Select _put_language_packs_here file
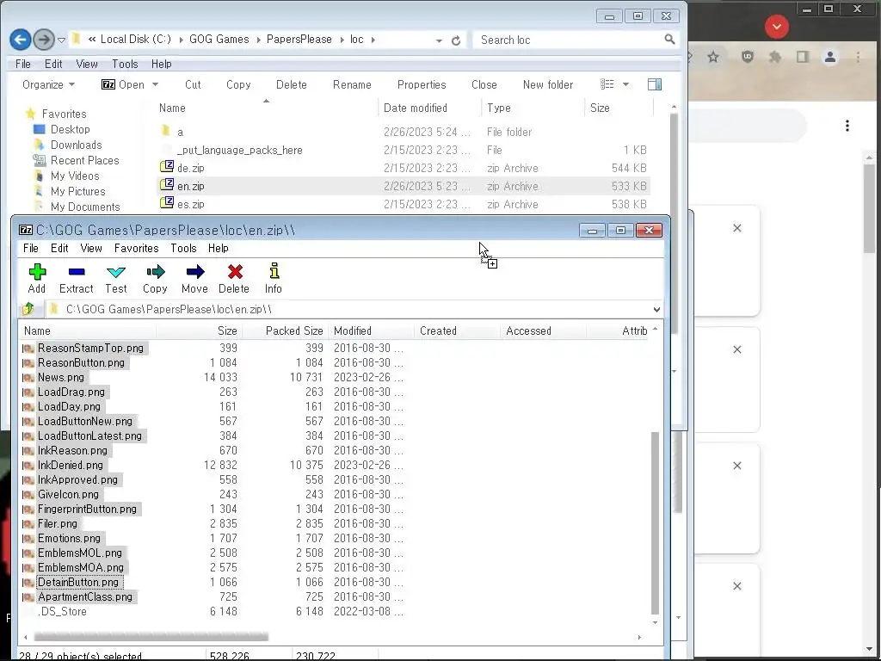 [x=240, y=150]
